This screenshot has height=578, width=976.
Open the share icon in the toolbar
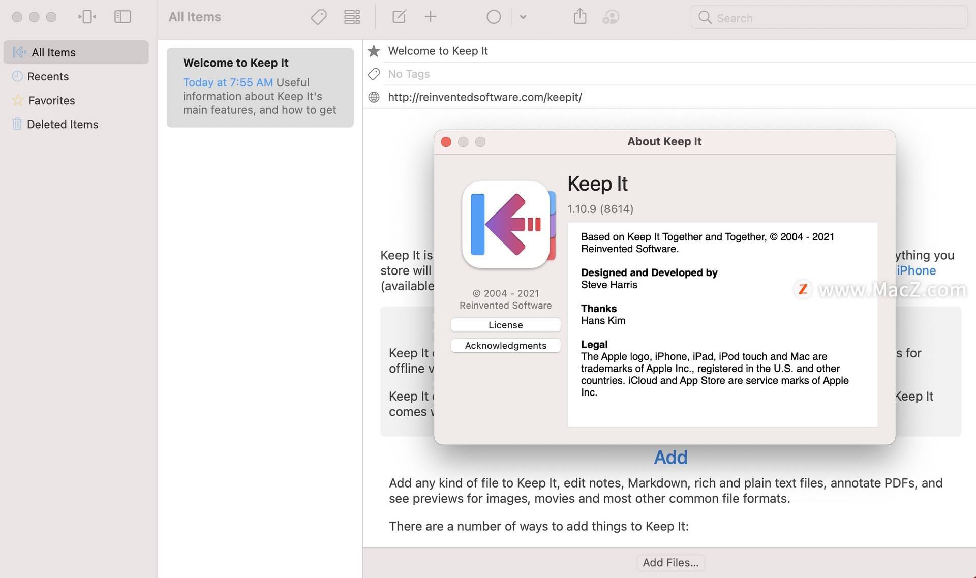coord(579,16)
